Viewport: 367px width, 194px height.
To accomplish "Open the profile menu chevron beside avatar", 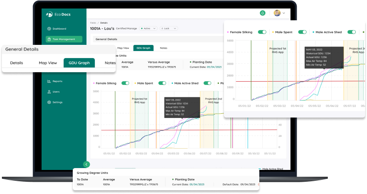I will coord(284,13).
